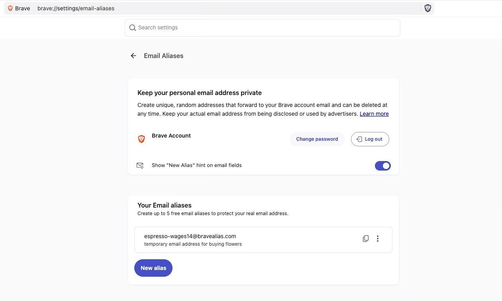The height and width of the screenshot is (301, 502).
Task: Toggle the Show "New Alias" hint switch
Action: pyautogui.click(x=382, y=166)
